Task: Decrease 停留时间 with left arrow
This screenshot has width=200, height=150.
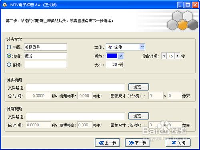Action: click(164, 56)
